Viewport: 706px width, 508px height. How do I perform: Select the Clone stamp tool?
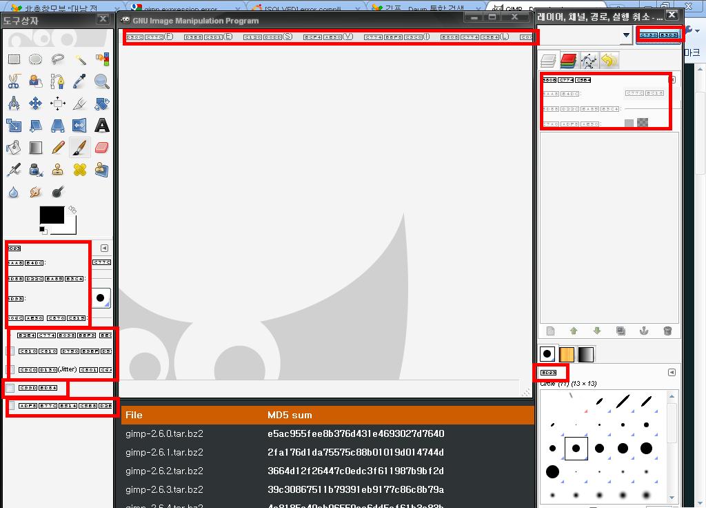58,170
